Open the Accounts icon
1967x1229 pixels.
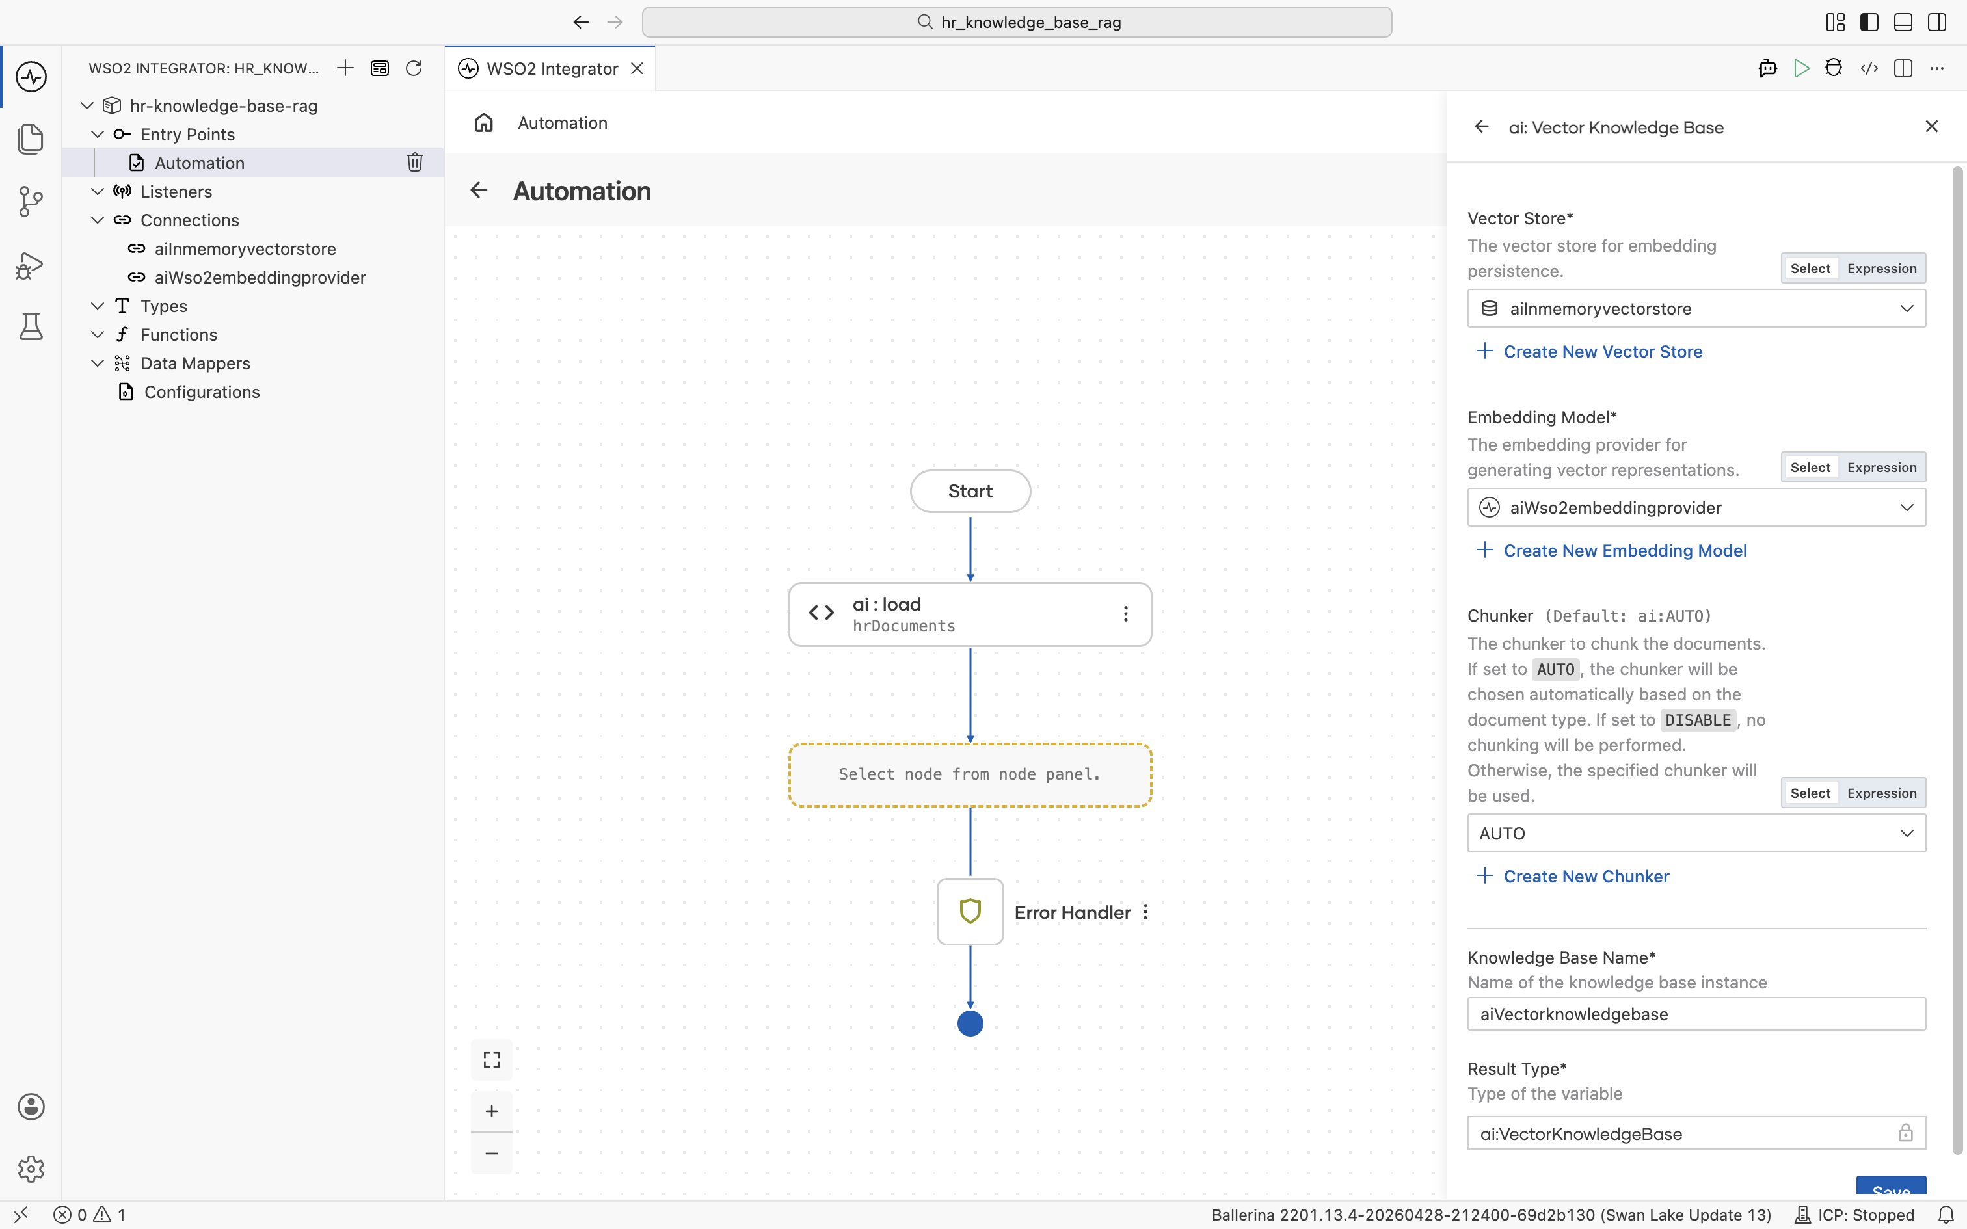click(31, 1106)
